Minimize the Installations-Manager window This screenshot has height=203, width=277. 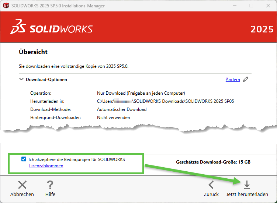[x=234, y=6]
